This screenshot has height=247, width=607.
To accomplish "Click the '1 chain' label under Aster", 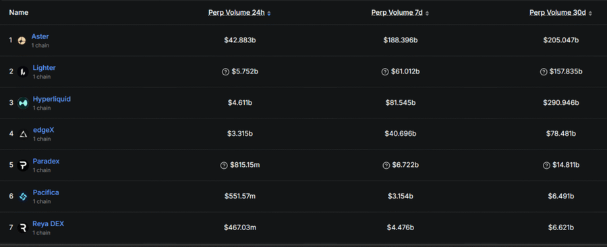I will click(x=40, y=46).
